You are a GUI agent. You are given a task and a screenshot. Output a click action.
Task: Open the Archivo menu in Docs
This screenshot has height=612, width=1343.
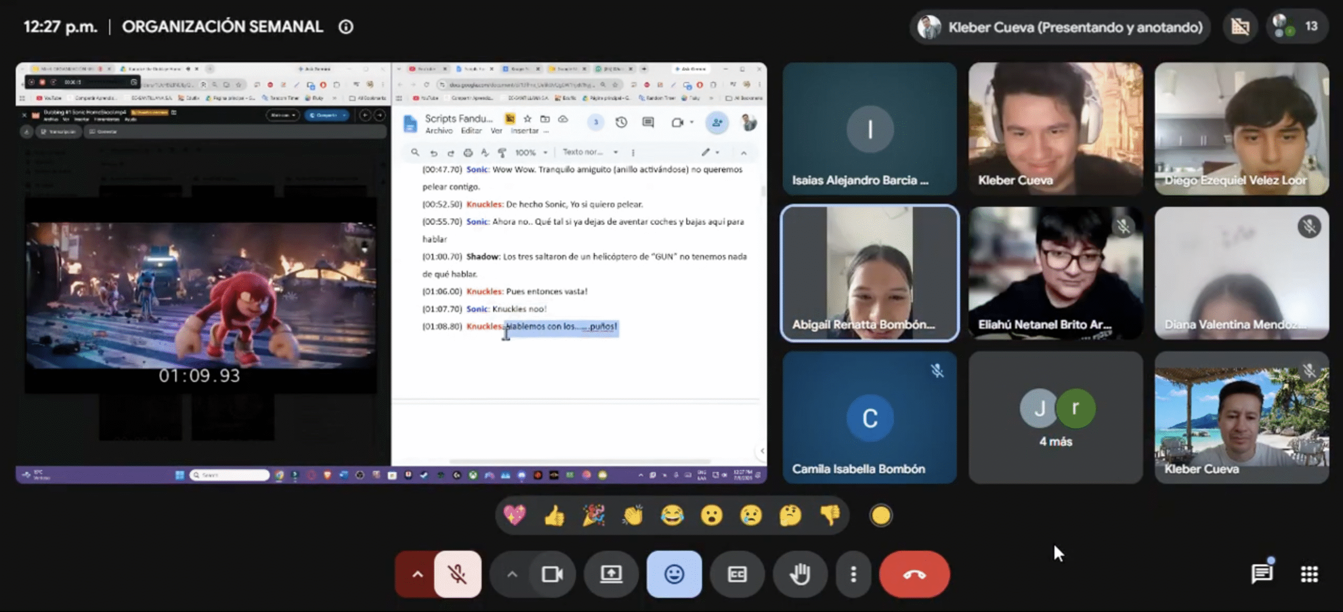click(439, 131)
